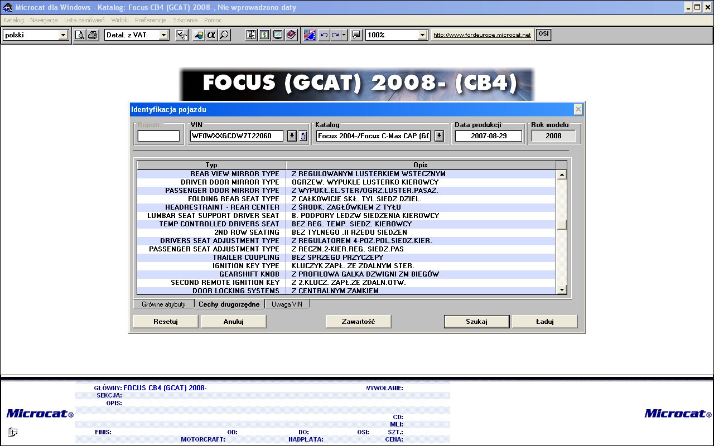Maximize the Microcat window

[x=697, y=7]
